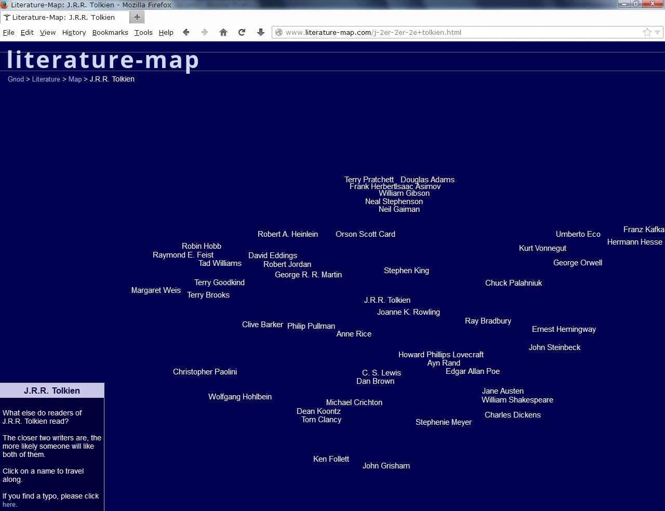Select Robin Hobb on the map
665x511 pixels.
[202, 246]
